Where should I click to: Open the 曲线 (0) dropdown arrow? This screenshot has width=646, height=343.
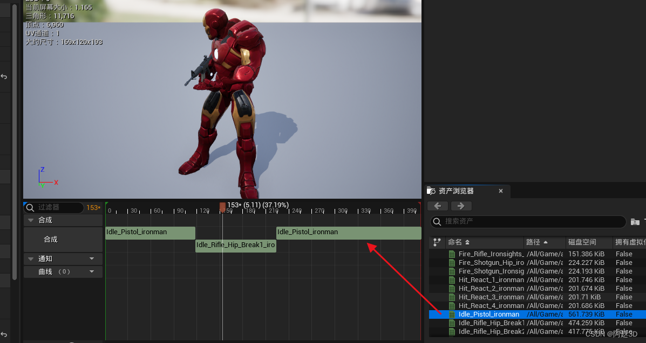(x=92, y=271)
